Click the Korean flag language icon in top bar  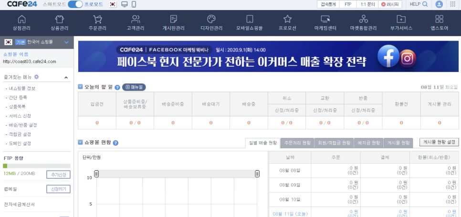click(x=112, y=4)
